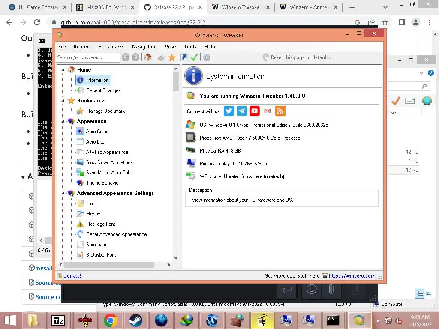Add bookmark with the gray star-plus icon

pyautogui.click(x=162, y=57)
